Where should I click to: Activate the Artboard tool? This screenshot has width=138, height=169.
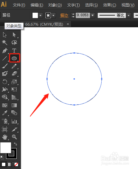(5, 129)
